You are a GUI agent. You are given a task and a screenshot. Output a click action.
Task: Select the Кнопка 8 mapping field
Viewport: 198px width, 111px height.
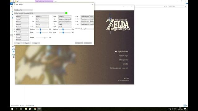tap(22, 40)
